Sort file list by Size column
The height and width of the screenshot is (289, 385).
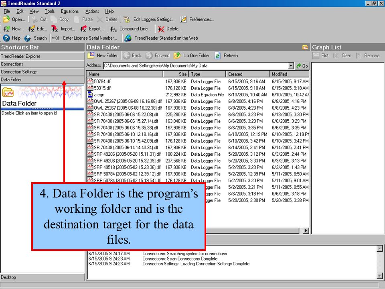(176, 74)
